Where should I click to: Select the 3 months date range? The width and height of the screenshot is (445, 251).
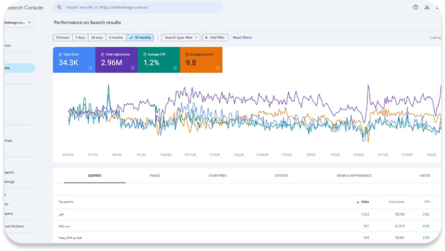pyautogui.click(x=116, y=37)
